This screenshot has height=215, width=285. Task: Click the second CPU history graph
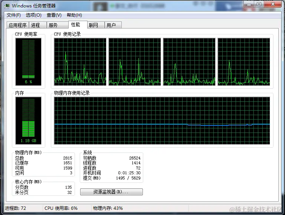(135, 62)
